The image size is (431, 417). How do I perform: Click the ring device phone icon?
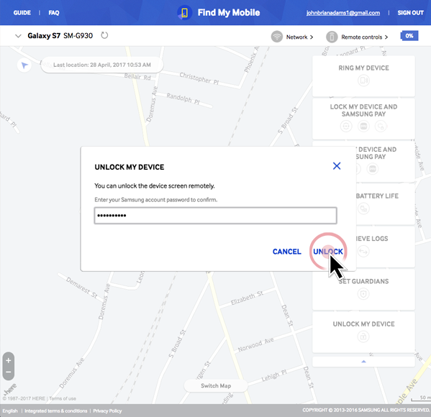(363, 81)
